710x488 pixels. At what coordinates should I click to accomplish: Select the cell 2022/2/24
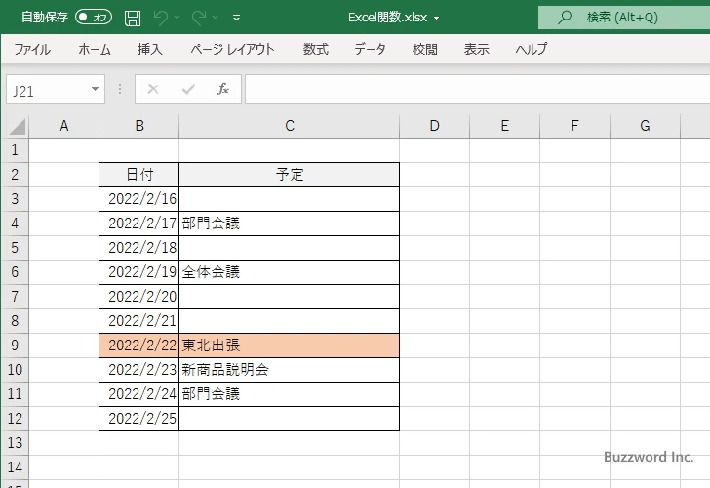139,394
